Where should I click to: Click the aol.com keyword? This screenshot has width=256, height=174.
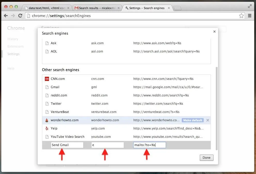[97, 51]
